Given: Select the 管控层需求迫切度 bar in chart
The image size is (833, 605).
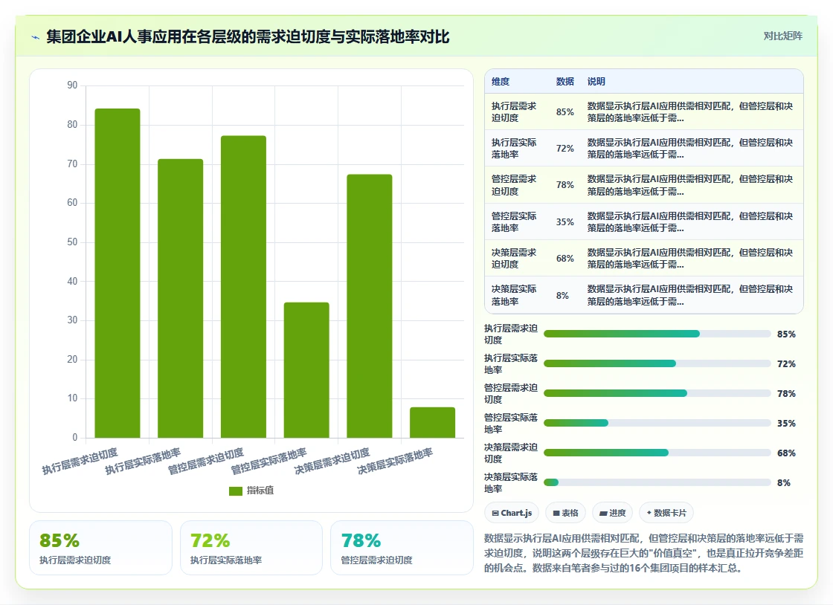Looking at the screenshot, I should pyautogui.click(x=243, y=287).
